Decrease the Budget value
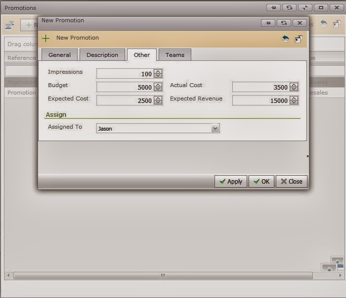This screenshot has height=298, width=346. click(x=158, y=89)
